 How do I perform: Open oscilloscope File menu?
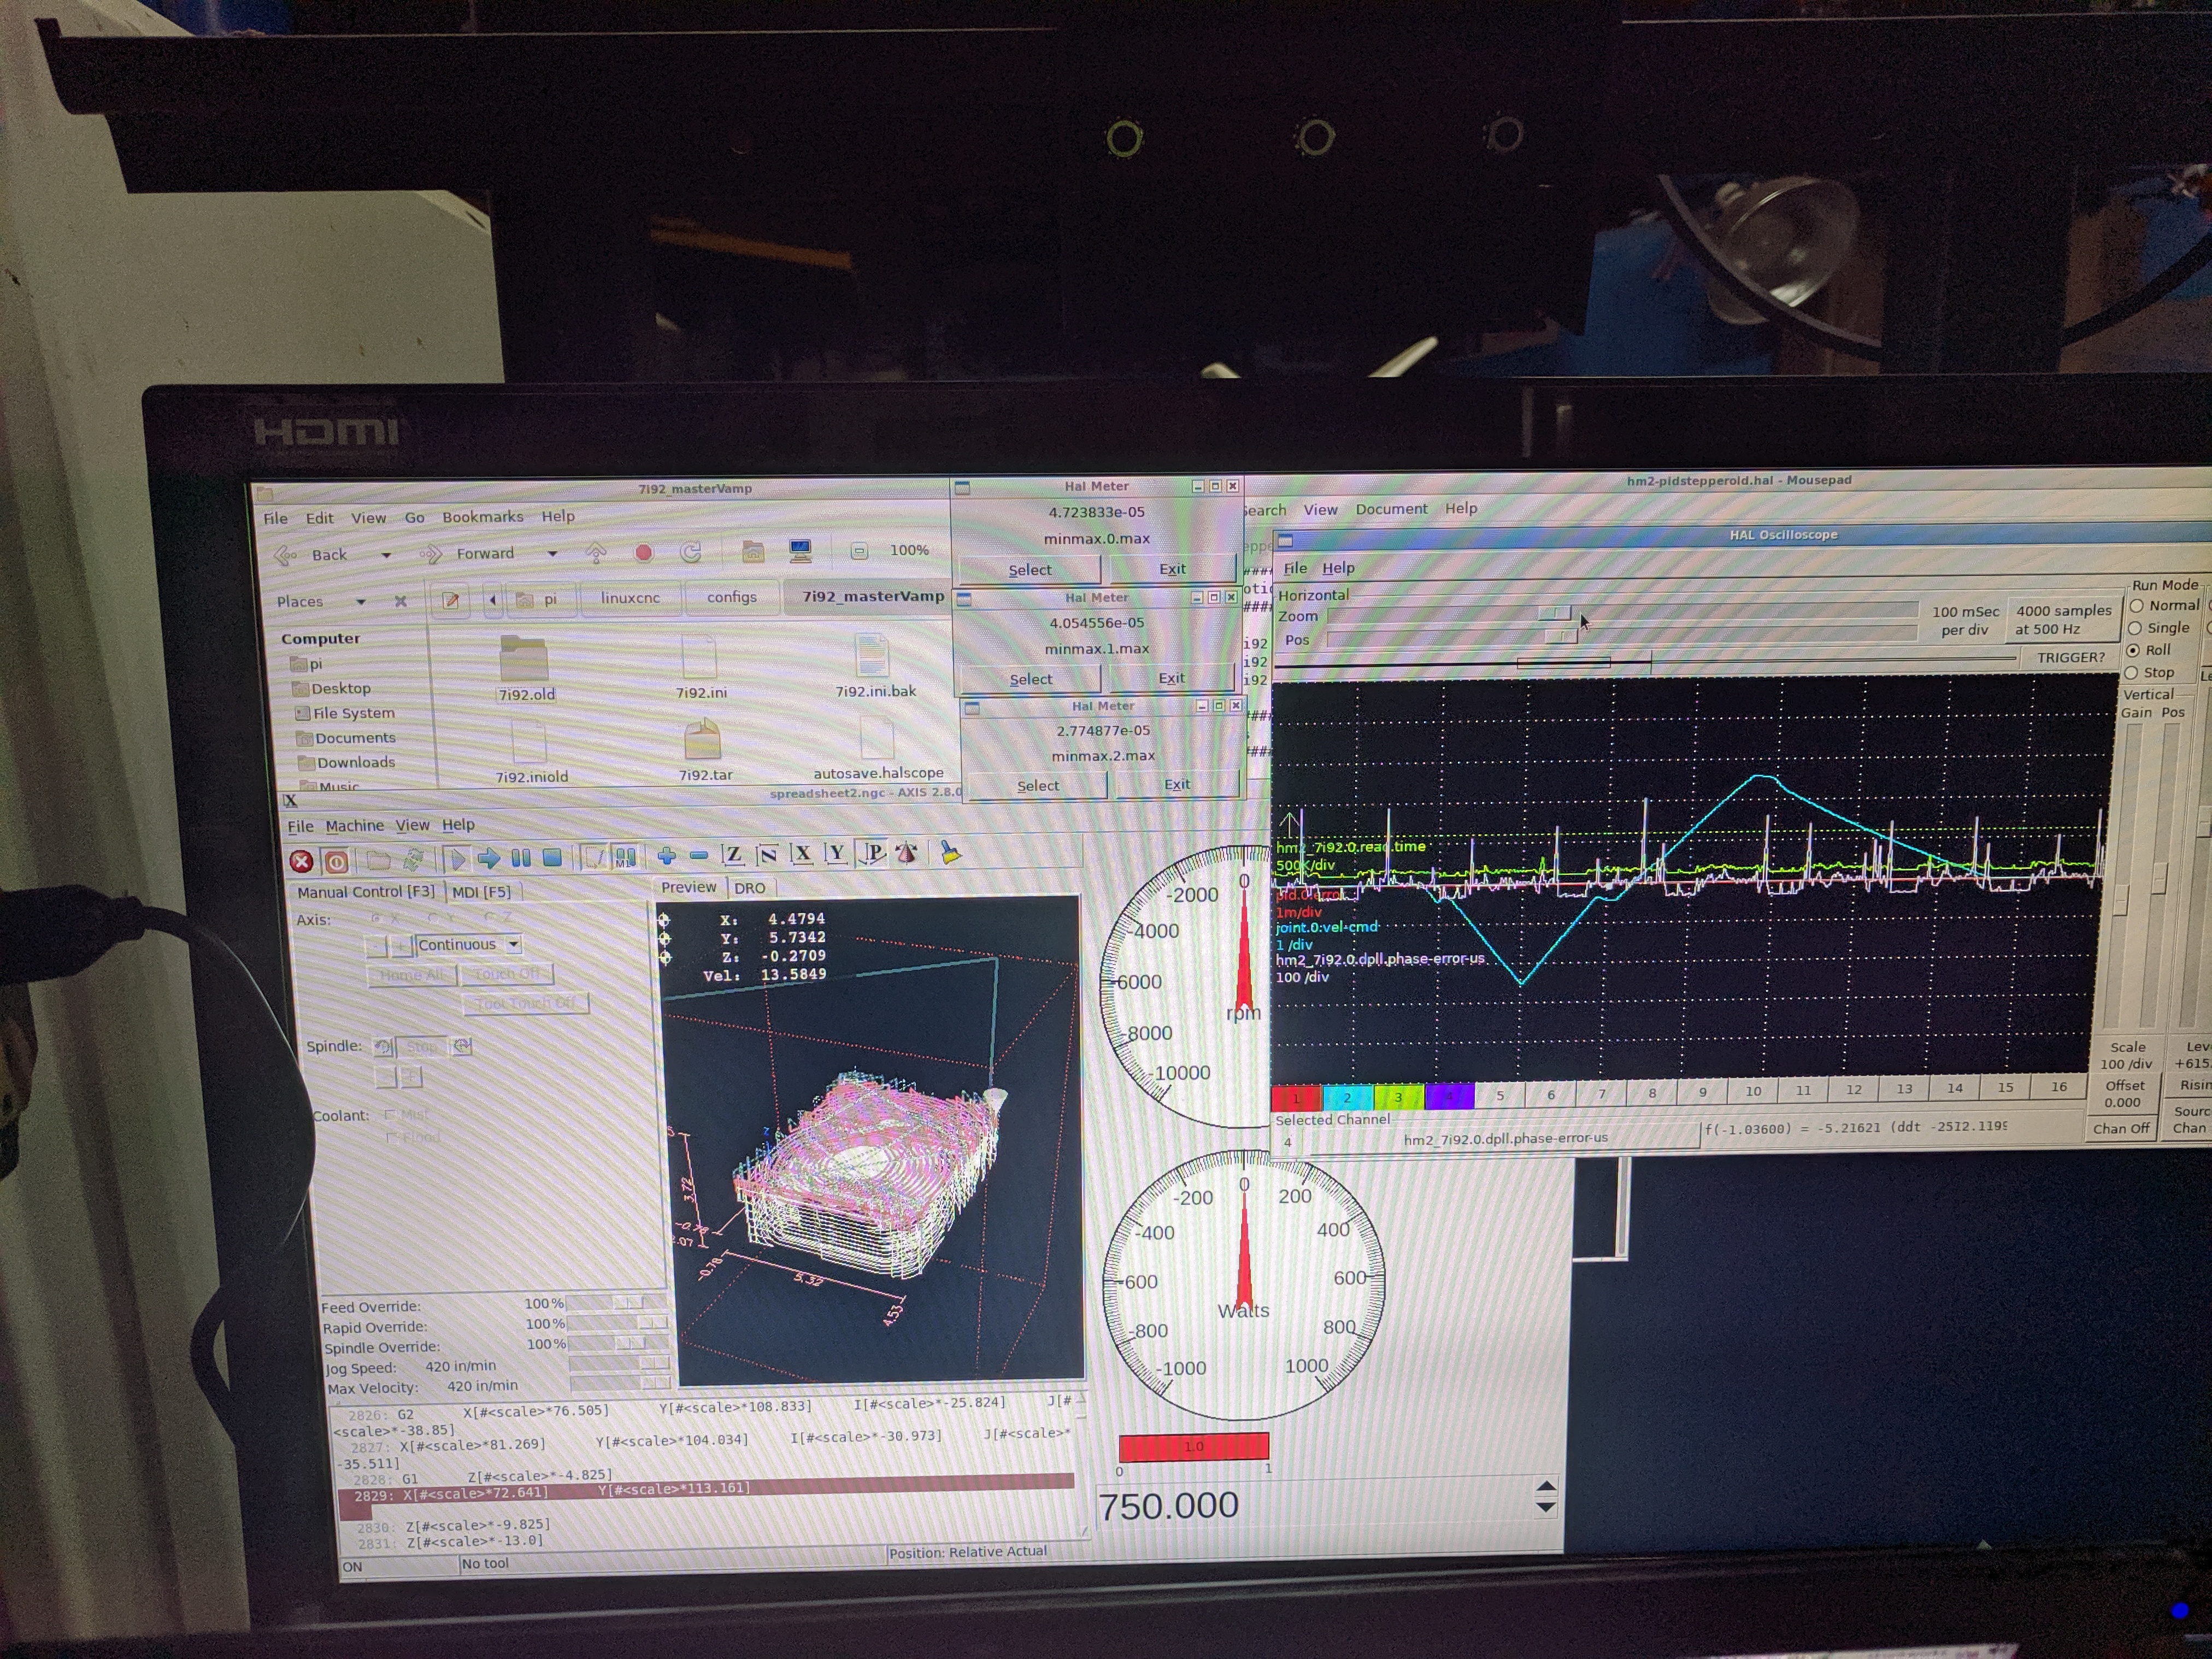pos(1295,568)
